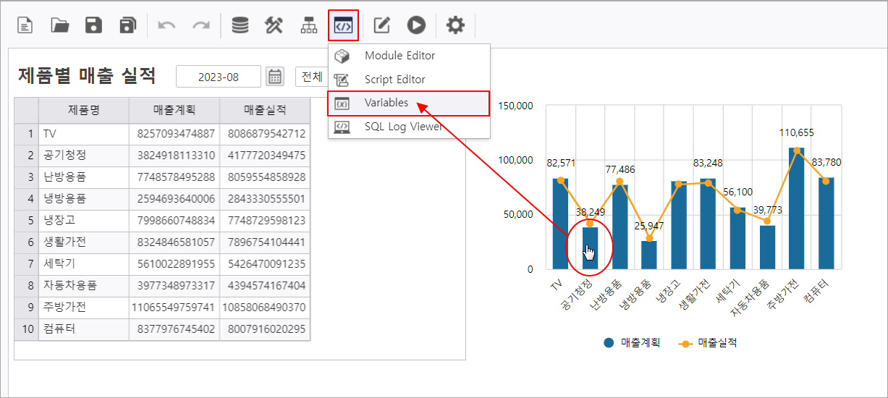Click the Save All icon
The image size is (888, 398).
[128, 25]
